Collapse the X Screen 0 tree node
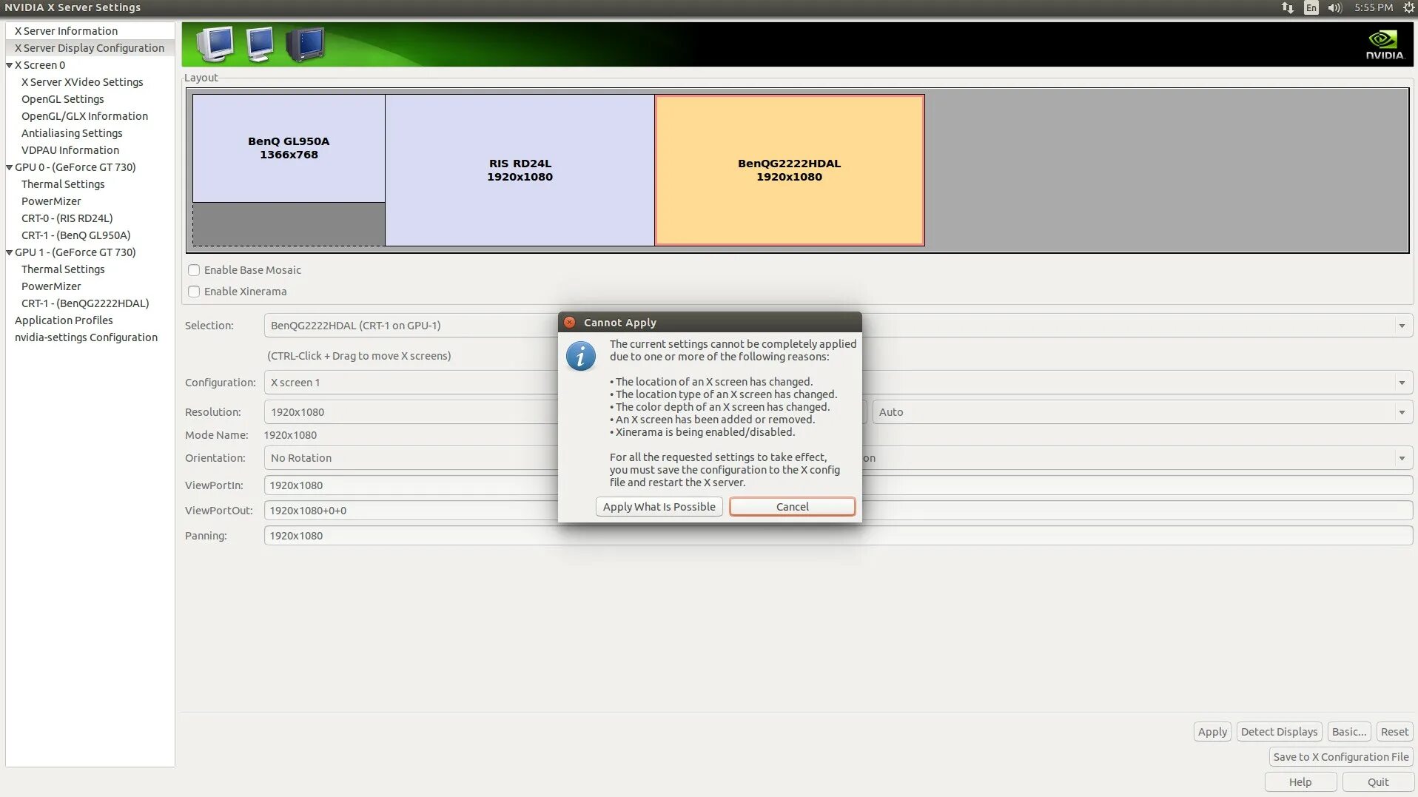Viewport: 1418px width, 797px height. pyautogui.click(x=10, y=65)
